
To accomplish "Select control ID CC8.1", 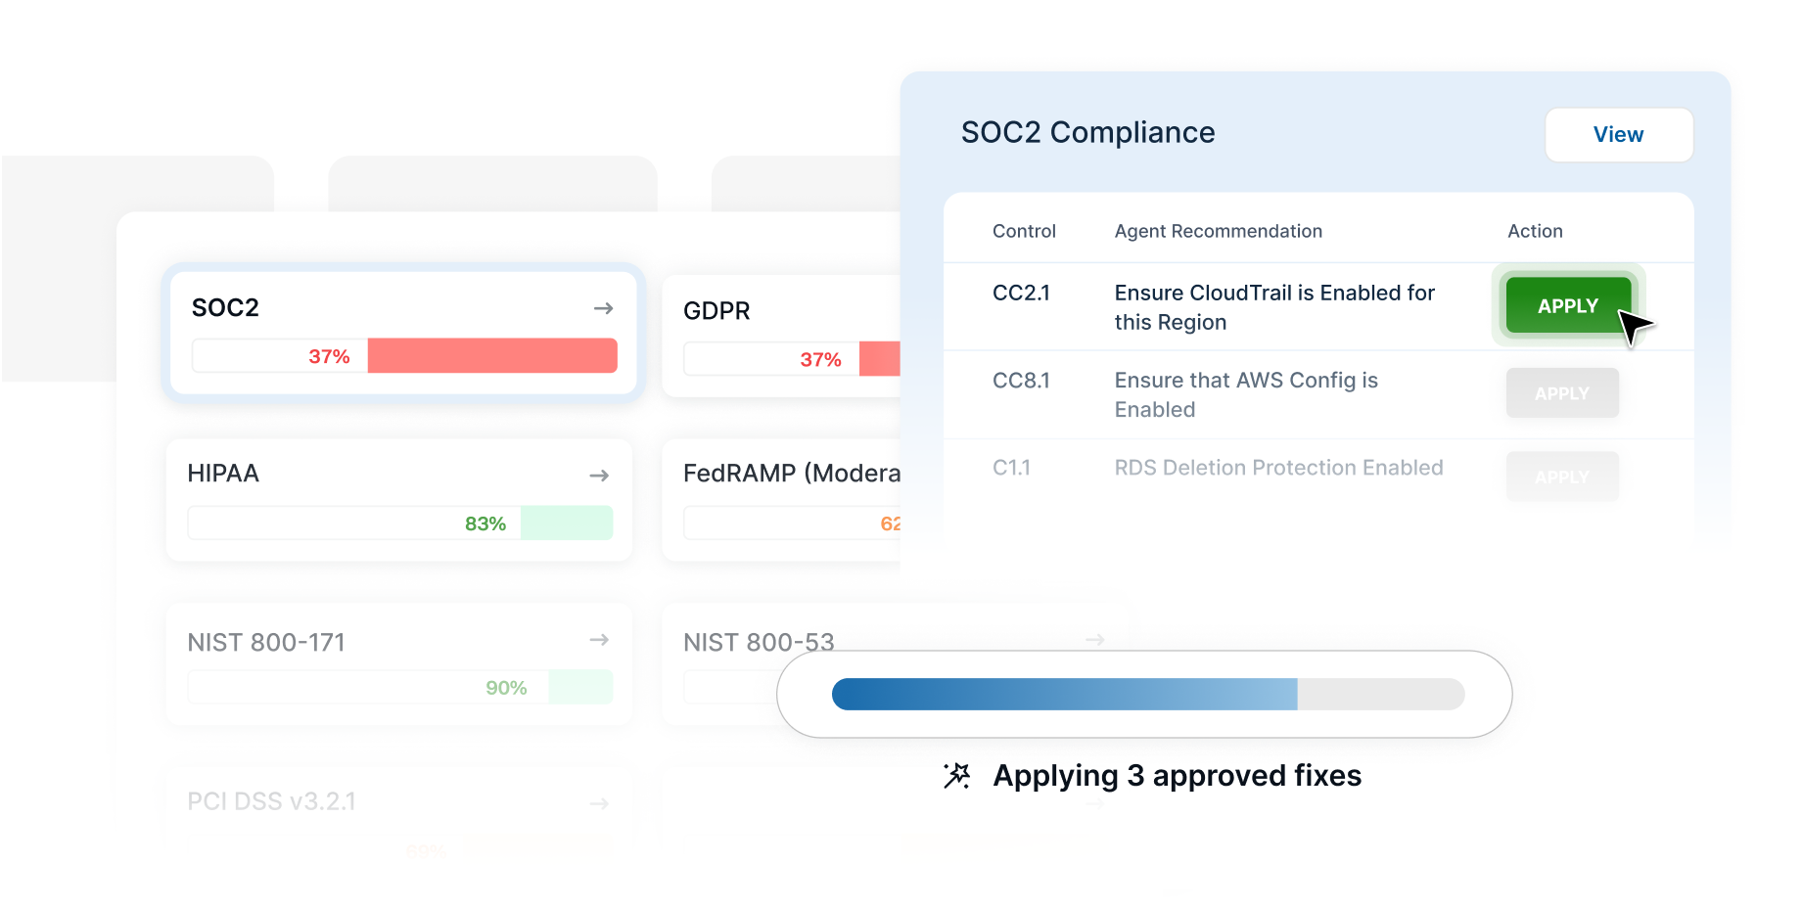I will (1021, 381).
